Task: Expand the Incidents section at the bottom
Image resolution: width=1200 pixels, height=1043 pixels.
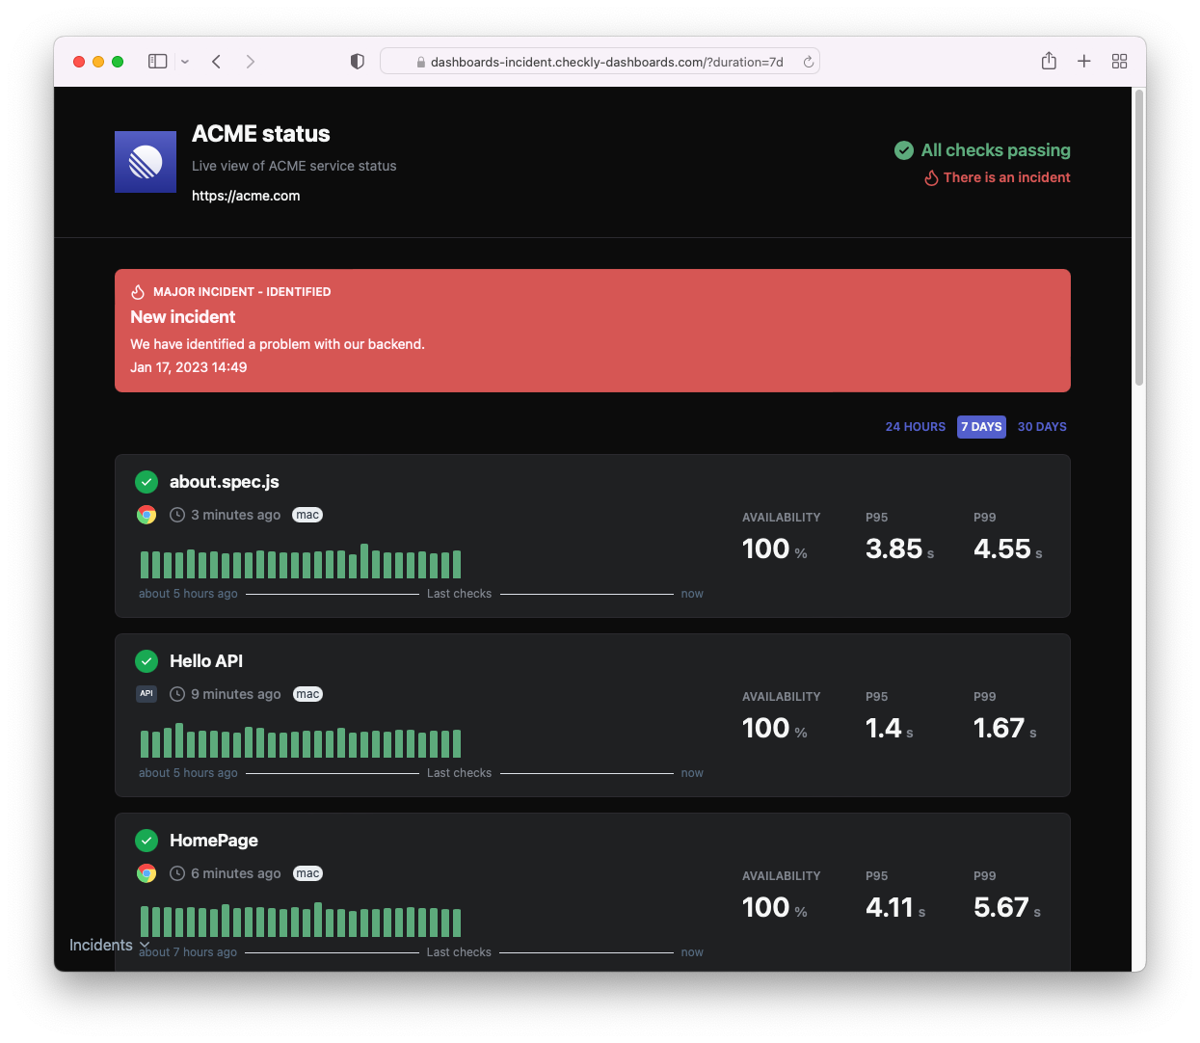Action: click(106, 945)
